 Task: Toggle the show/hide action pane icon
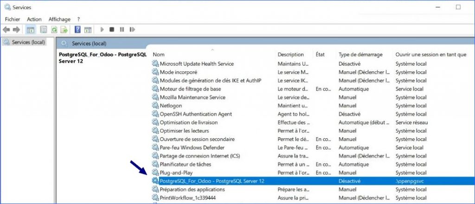click(88, 30)
